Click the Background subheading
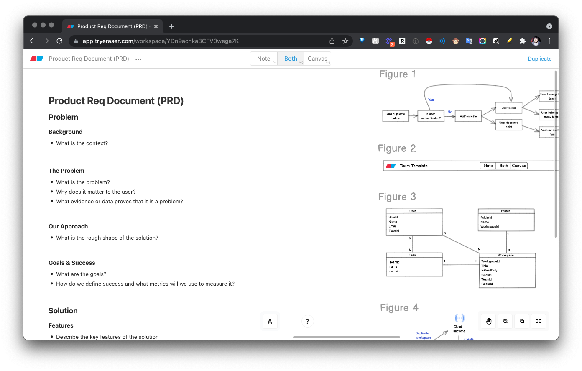Viewport: 582px width, 371px height. coord(66,132)
